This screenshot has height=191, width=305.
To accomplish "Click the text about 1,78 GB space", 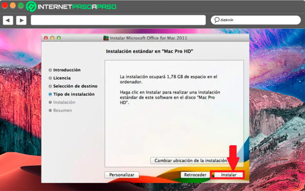I will click(168, 79).
